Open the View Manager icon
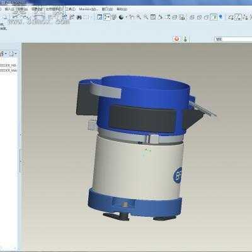This screenshot has width=252, height=252. 182,17
